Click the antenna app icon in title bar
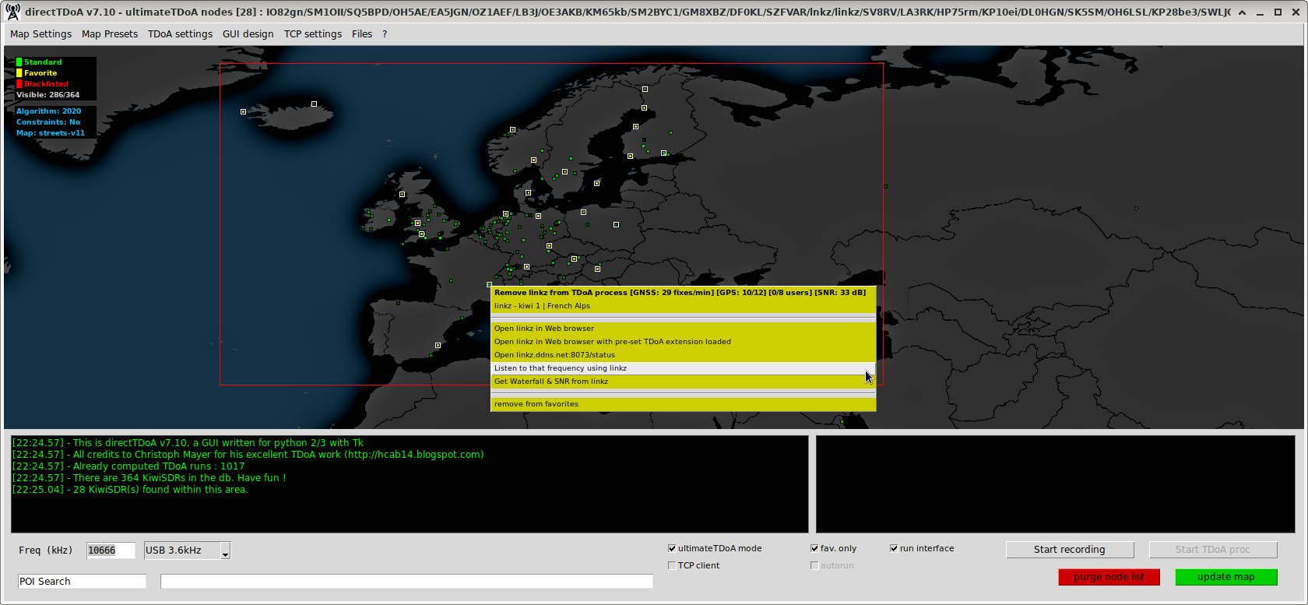 [12, 12]
